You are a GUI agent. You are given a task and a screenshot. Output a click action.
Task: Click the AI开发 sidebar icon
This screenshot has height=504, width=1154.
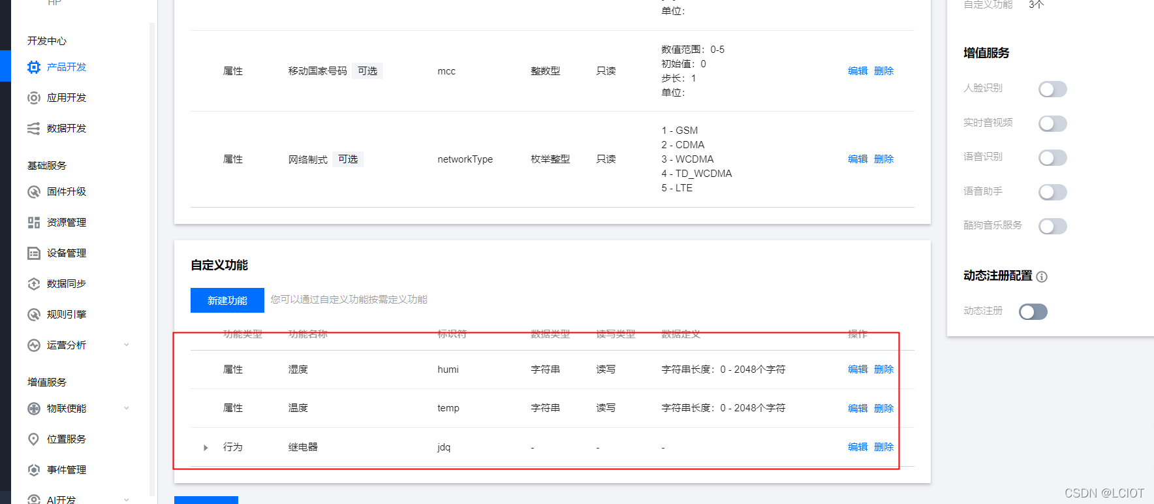pos(34,499)
